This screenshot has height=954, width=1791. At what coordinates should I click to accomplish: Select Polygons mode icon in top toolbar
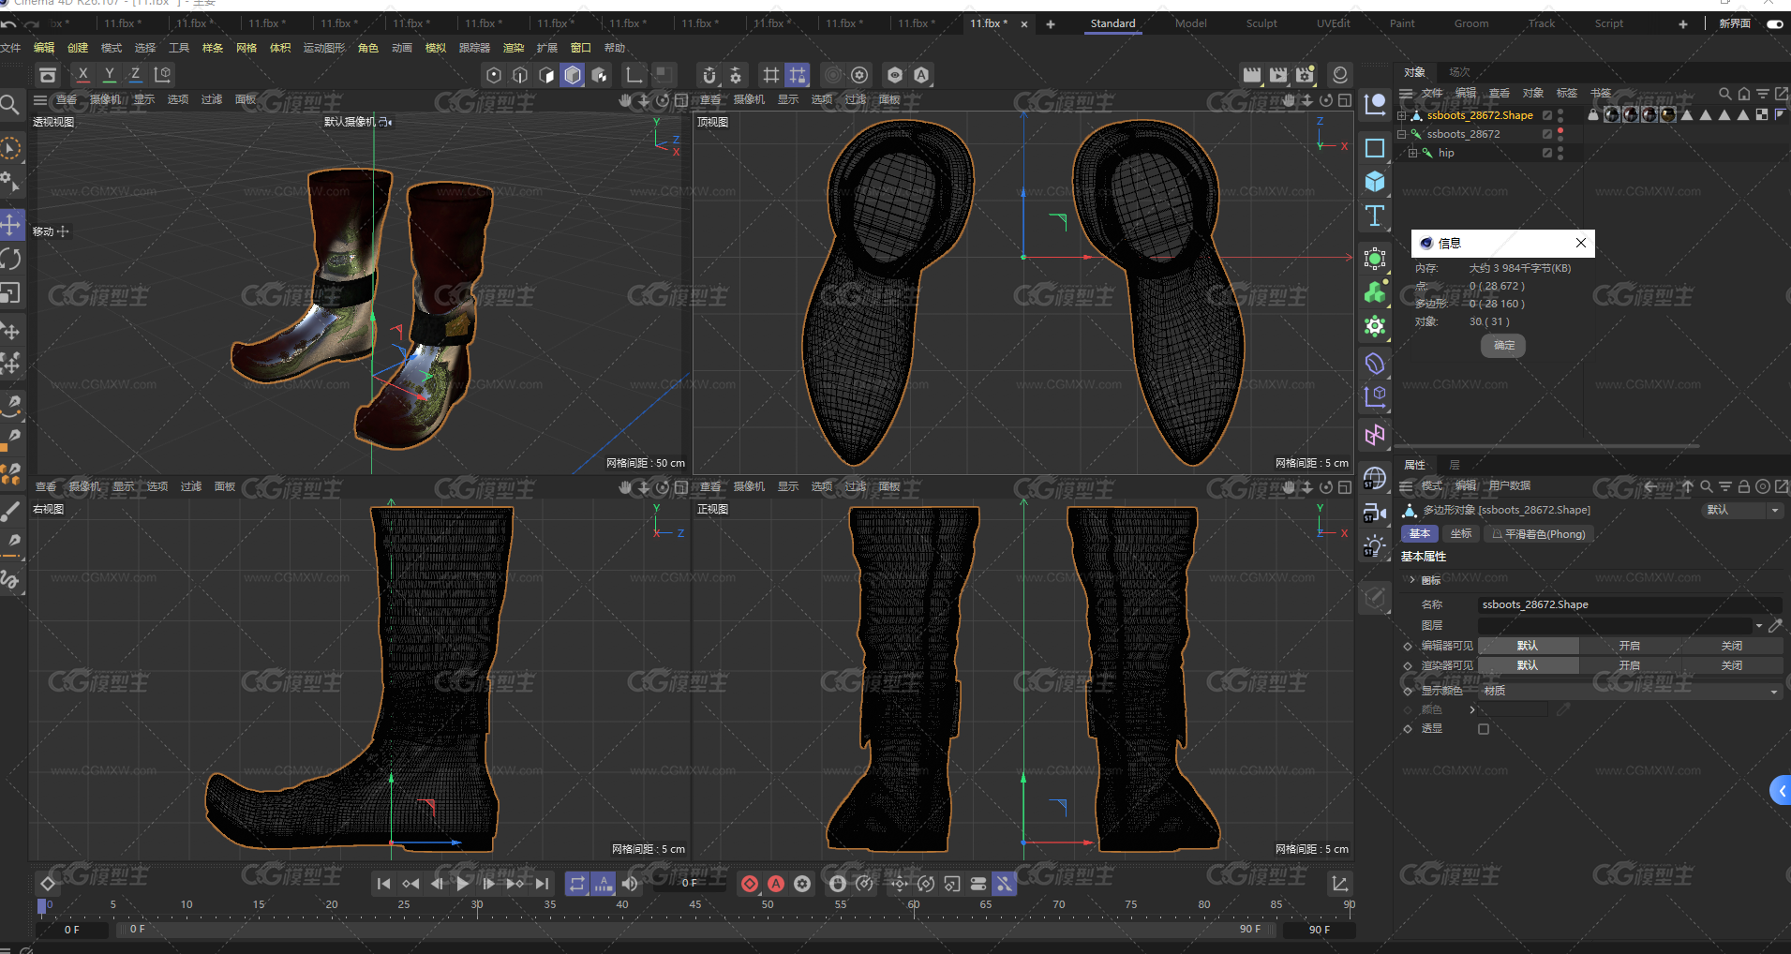546,75
